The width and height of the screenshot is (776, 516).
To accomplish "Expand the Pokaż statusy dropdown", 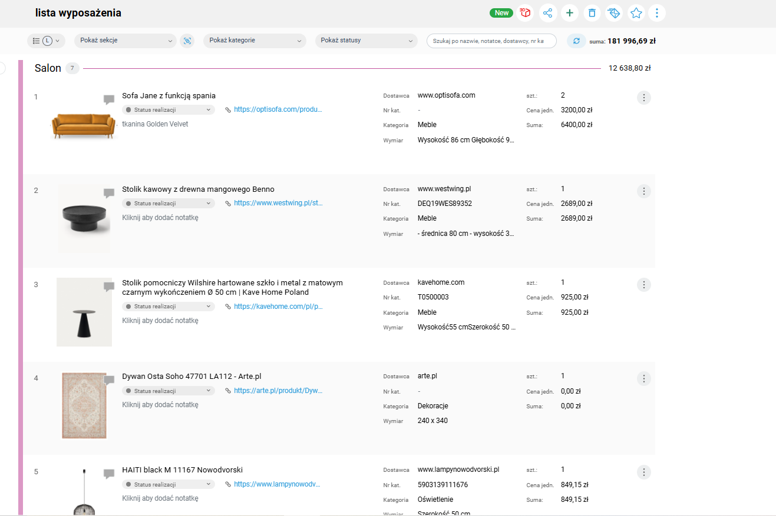I will pos(366,41).
